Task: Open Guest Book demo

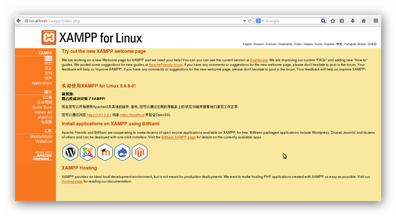Action: coord(42,107)
